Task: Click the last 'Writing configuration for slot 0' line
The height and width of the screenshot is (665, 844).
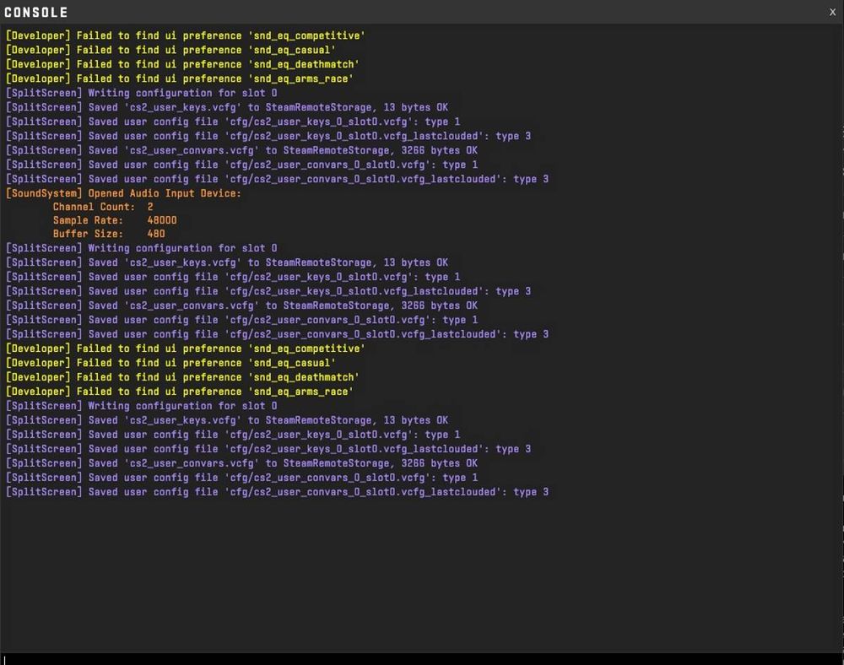Action: click(141, 406)
